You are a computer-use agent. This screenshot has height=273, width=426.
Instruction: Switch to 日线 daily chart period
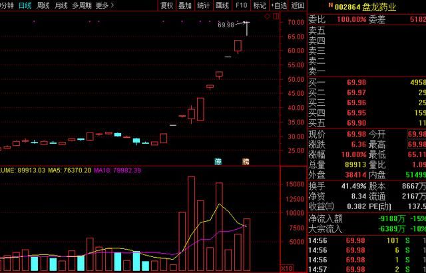point(25,5)
